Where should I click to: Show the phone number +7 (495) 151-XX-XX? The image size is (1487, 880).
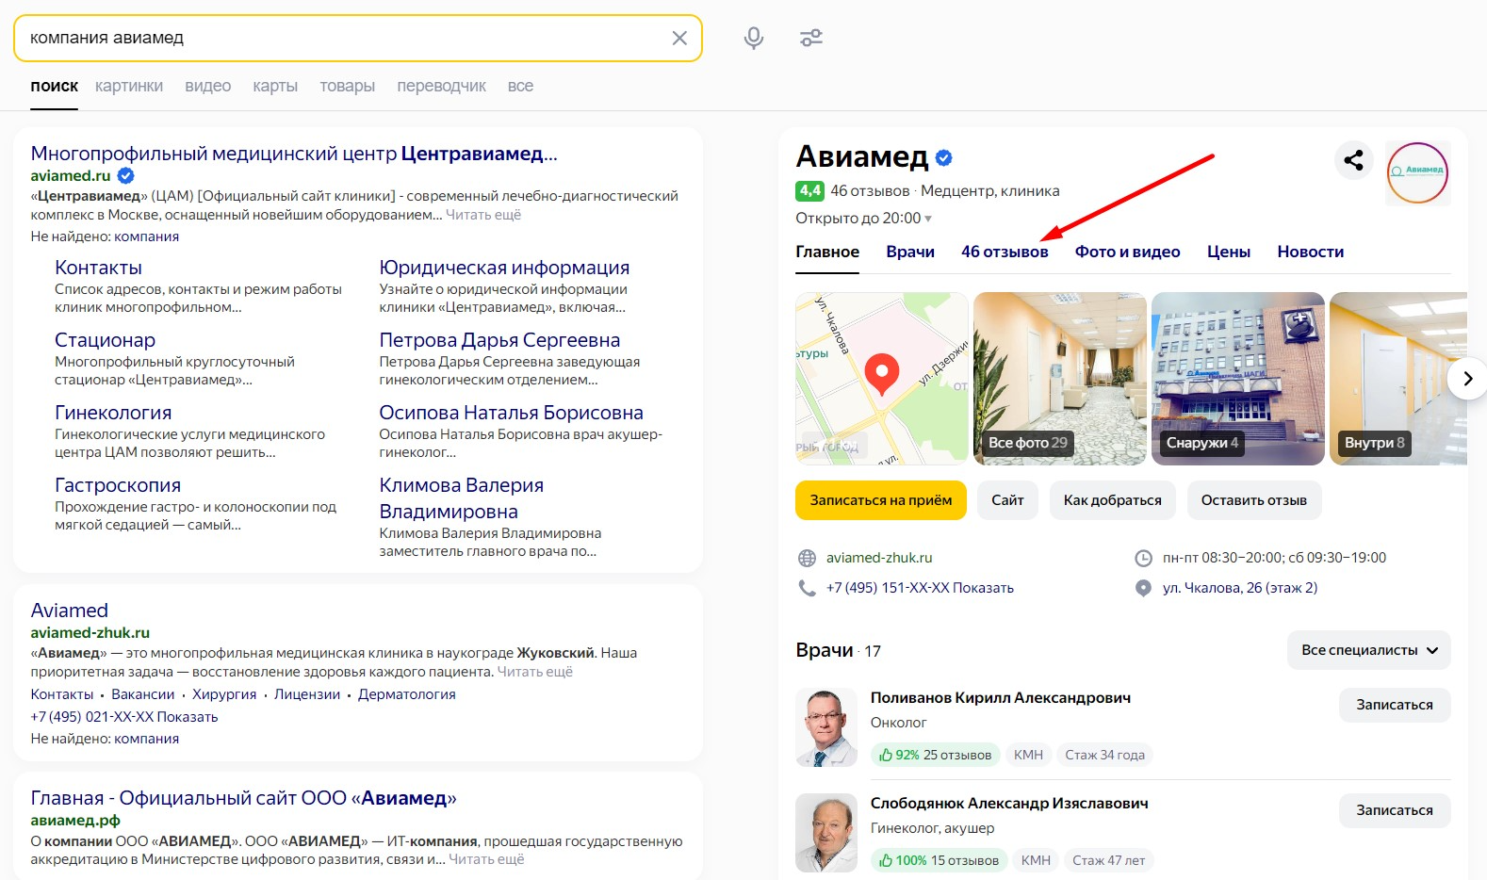[x=920, y=588]
